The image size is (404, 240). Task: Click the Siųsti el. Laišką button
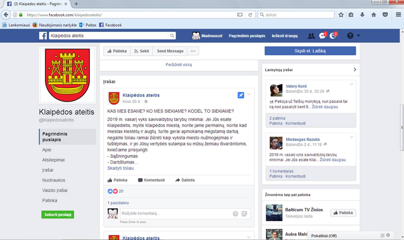(310, 51)
